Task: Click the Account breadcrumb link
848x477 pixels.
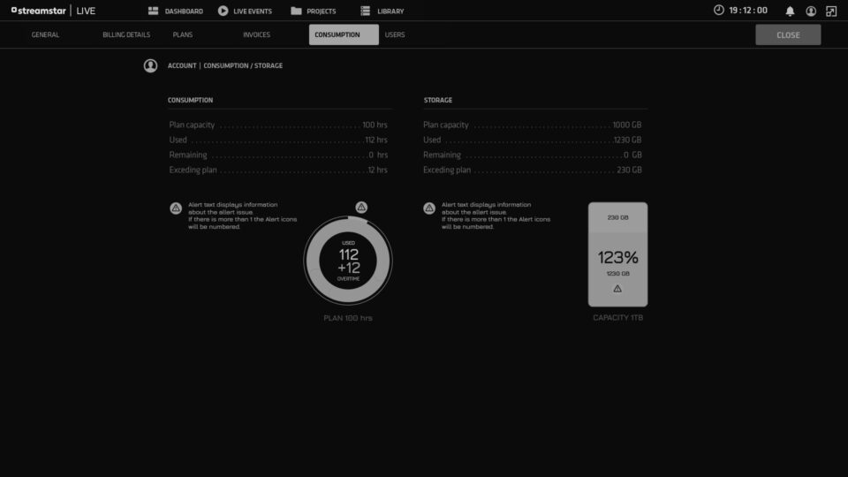Action: (x=182, y=65)
